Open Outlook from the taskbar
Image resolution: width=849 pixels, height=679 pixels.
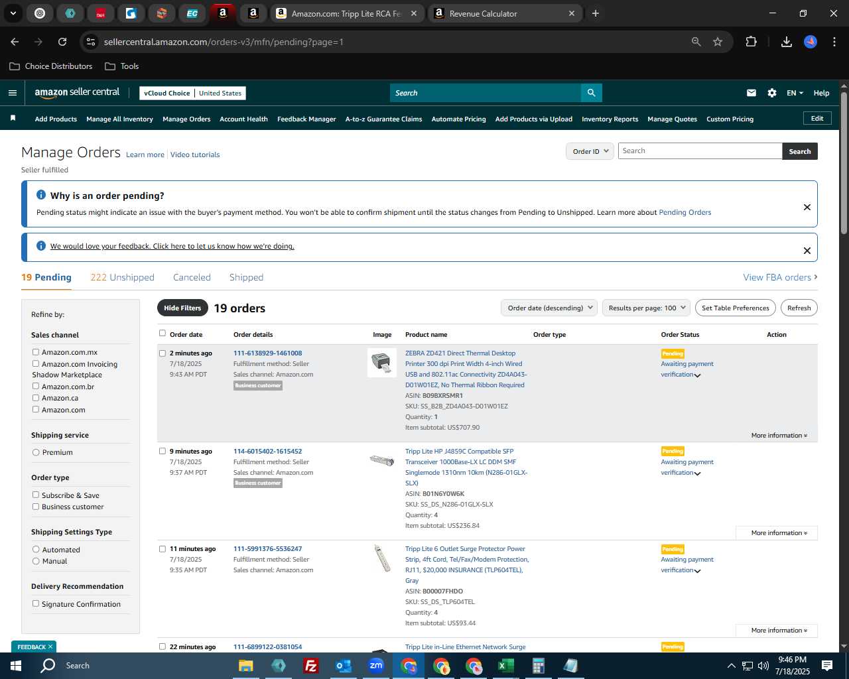[343, 666]
